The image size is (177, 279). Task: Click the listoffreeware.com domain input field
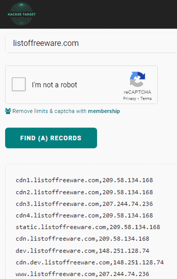point(92,43)
